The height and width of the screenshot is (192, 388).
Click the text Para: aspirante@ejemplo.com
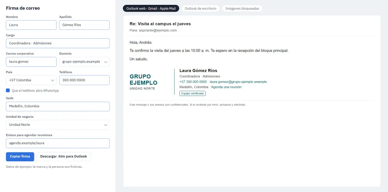click(153, 30)
